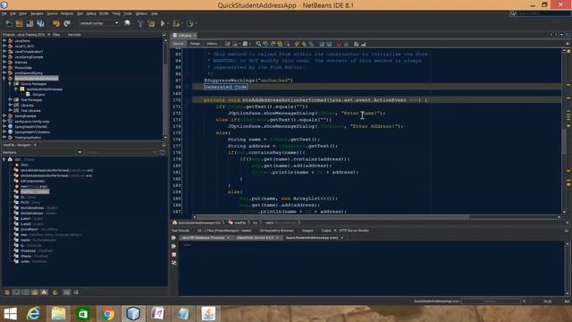Screen dimensions: 572x322
Task: Click the Uncomment selection editor icon
Action: pyautogui.click(x=364, y=44)
